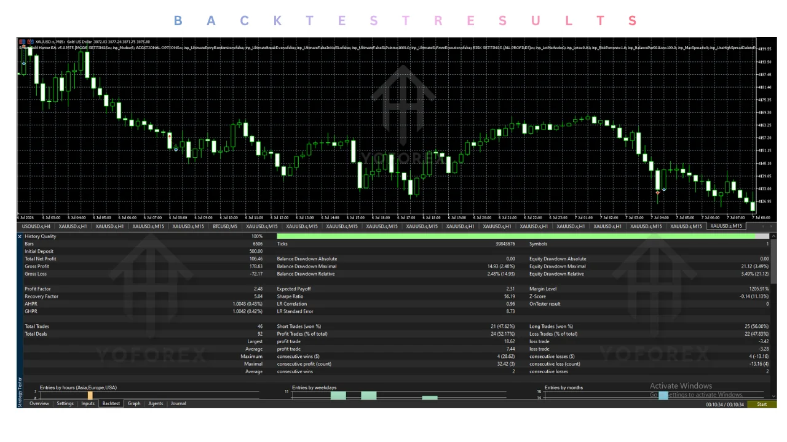Click the Entries by hours chart title
This screenshot has height=442, width=787.
pyautogui.click(x=78, y=388)
